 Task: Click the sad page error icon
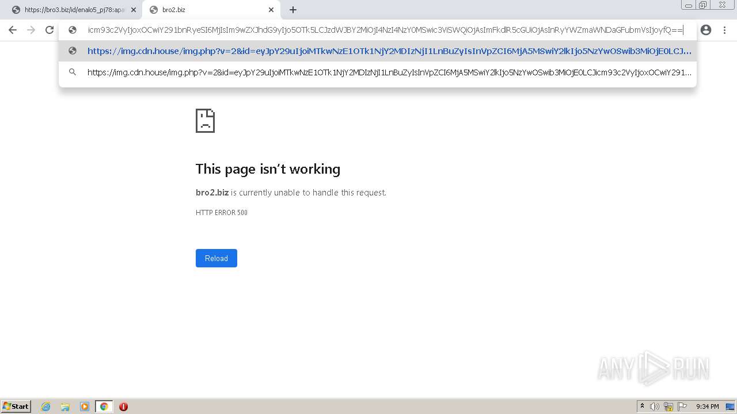click(205, 121)
